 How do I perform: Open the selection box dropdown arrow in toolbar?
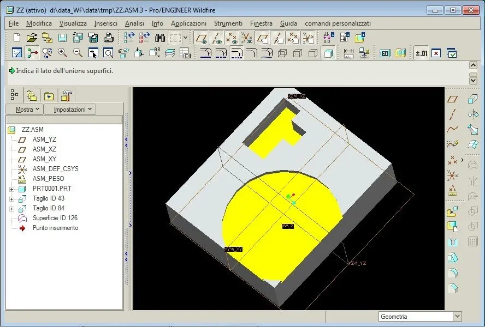click(x=185, y=38)
